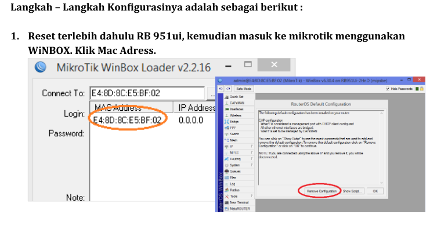Screen dimensions: 448x236
Task: Expand the Tools submenu arrow
Action: tap(252, 196)
